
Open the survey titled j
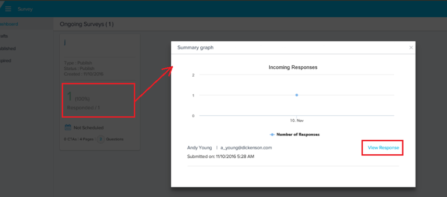point(65,42)
